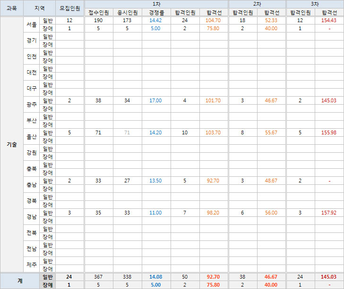Select the 대구 region cell
The image size is (344, 289).
[x=31, y=88]
